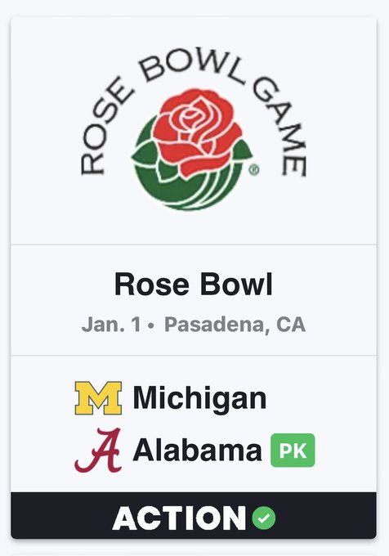Choose the Michigan team name

[199, 398]
